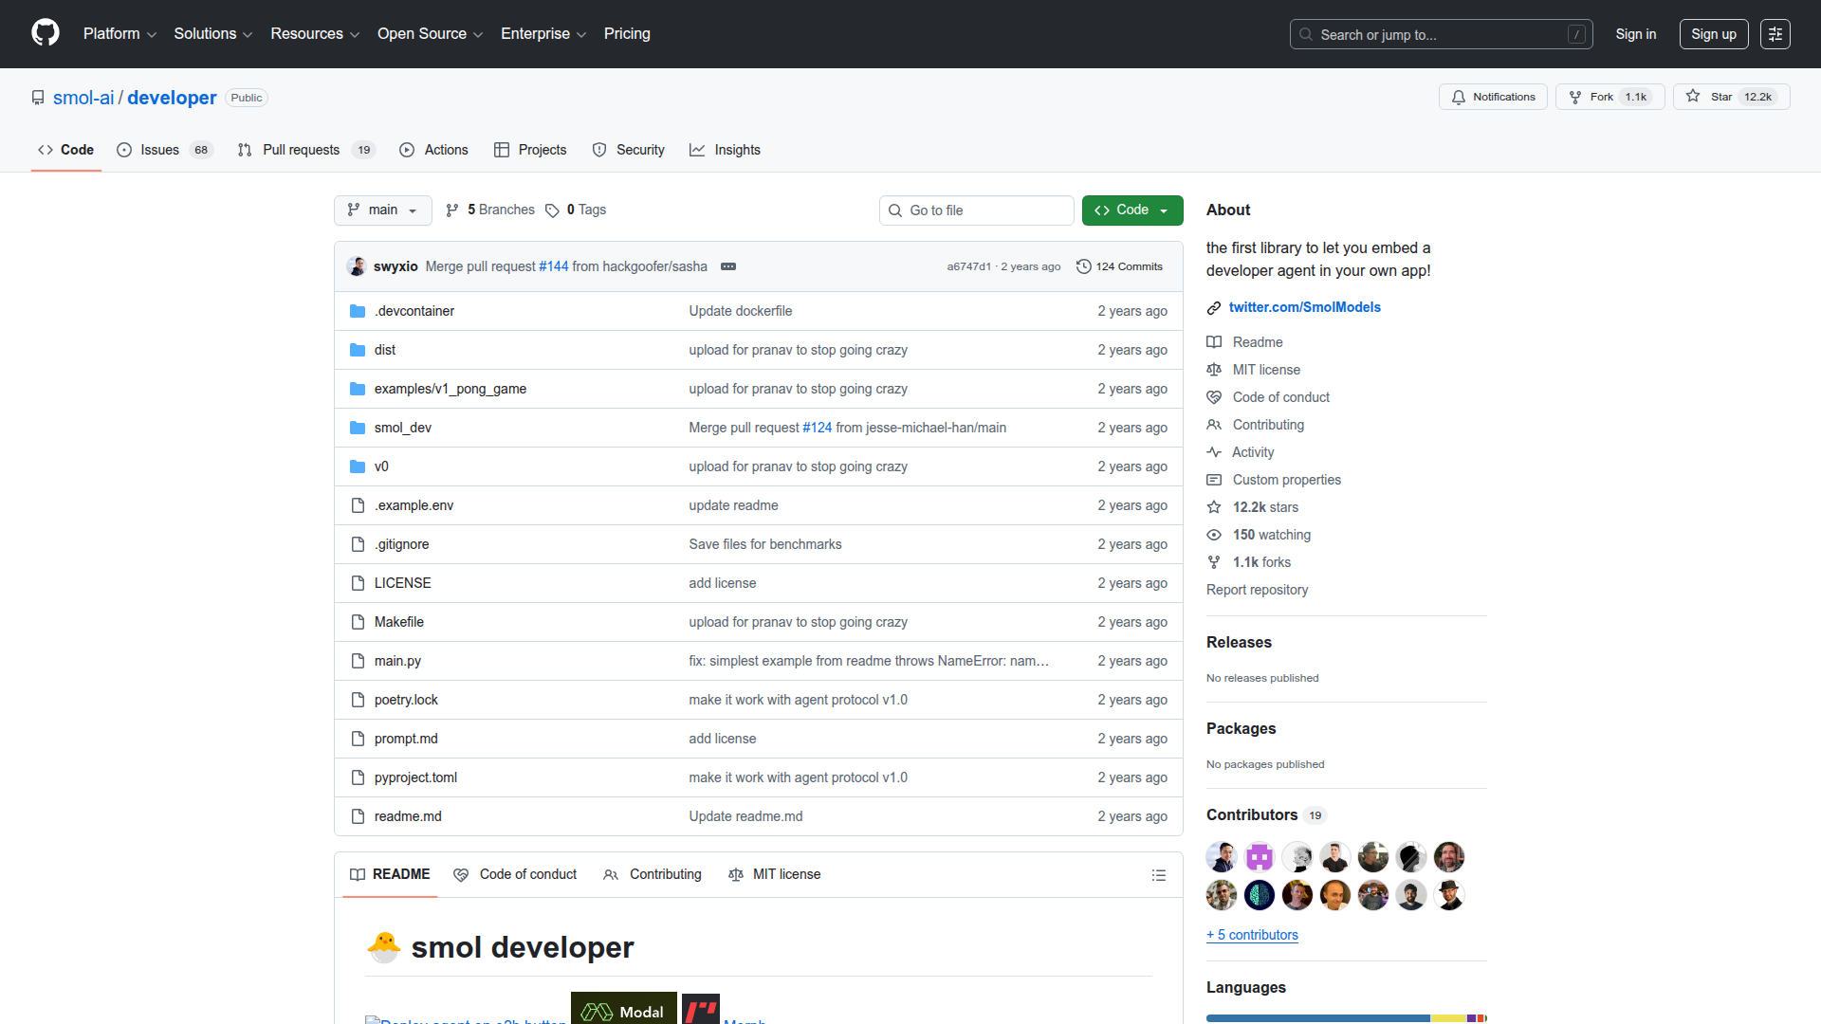Switch to the Pull requests tab
The image size is (1821, 1024).
[301, 150]
